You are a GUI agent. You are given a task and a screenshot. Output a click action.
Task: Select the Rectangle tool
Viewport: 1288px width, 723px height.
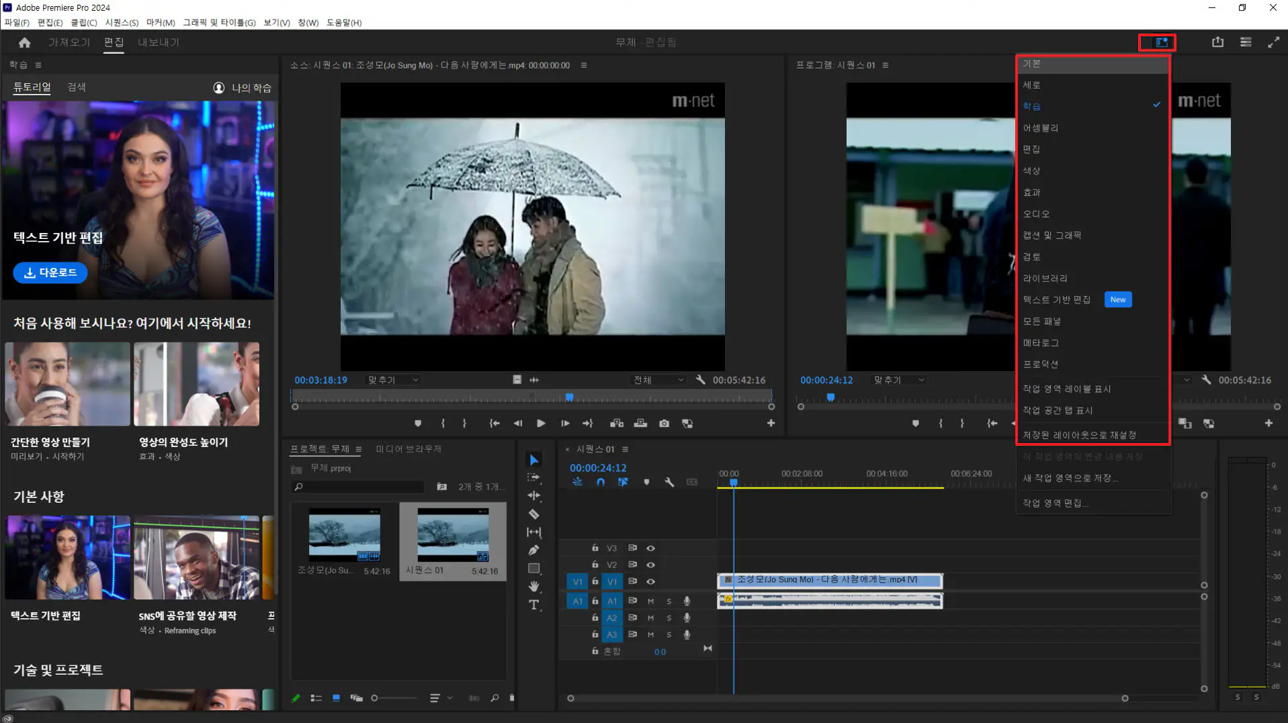(534, 569)
